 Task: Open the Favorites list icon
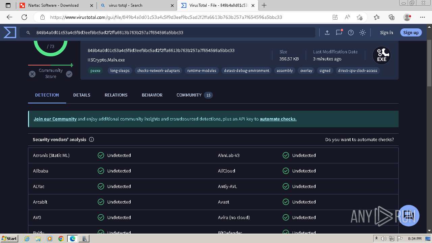377,17
